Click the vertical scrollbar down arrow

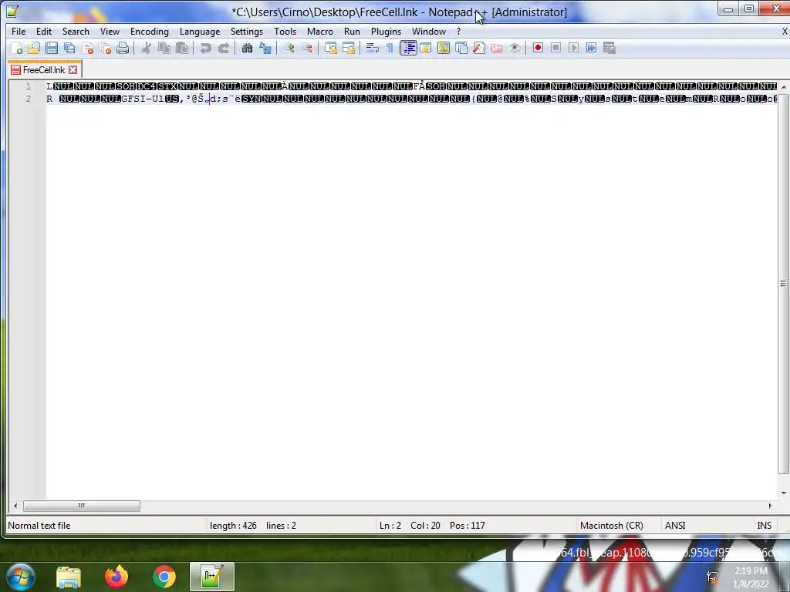[784, 493]
